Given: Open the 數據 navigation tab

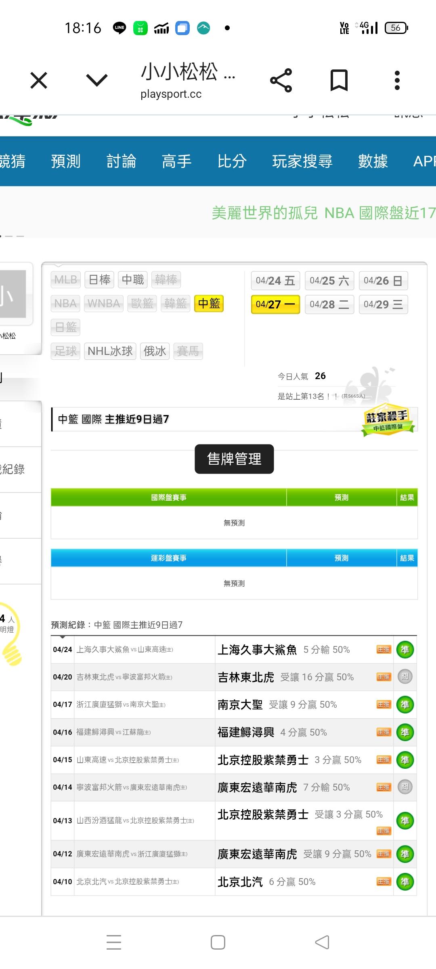Looking at the screenshot, I should pyautogui.click(x=373, y=161).
